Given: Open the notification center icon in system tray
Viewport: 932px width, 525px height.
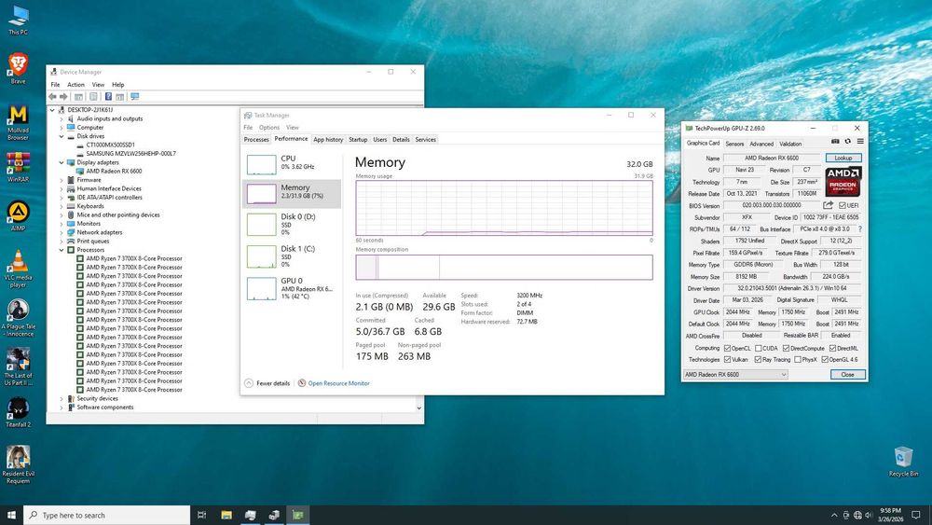Looking at the screenshot, I should coord(916,515).
